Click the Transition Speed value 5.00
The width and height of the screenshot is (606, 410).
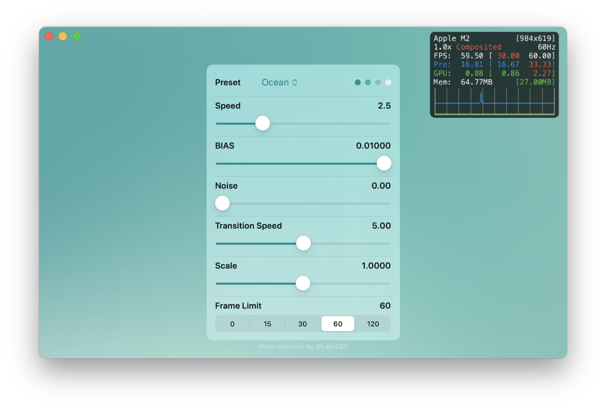coord(381,226)
